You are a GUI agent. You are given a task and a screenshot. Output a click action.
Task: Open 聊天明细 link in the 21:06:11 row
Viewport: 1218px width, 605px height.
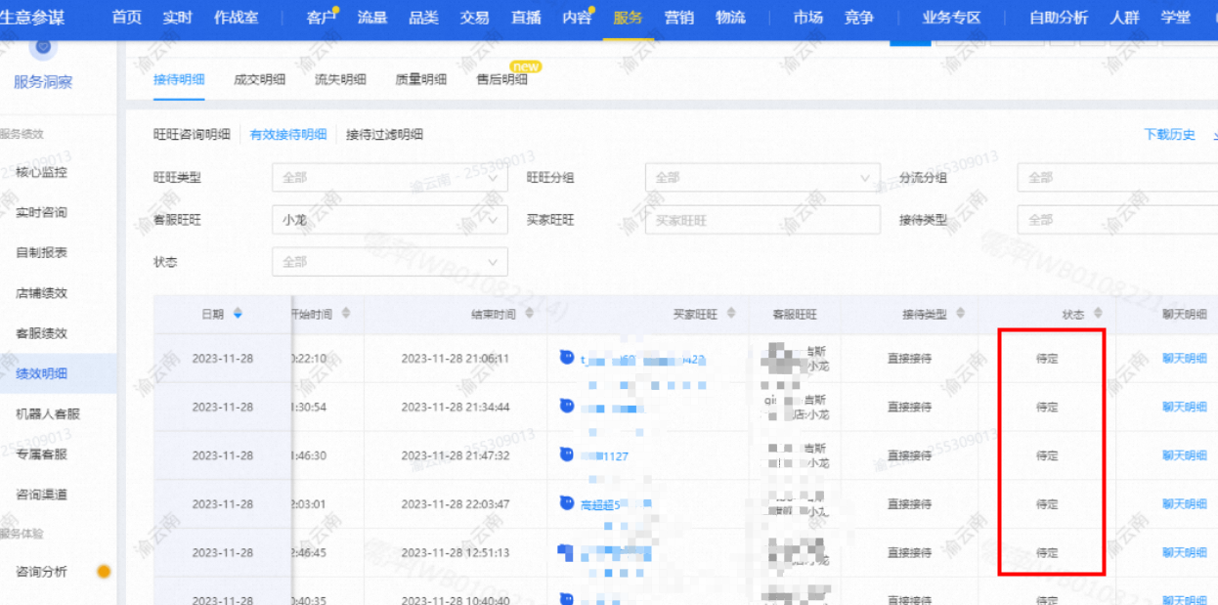click(1185, 358)
